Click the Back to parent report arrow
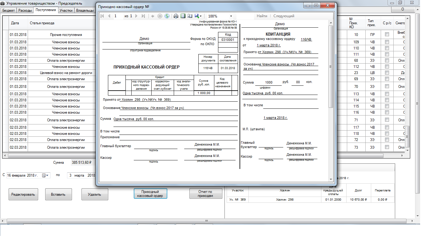This screenshot has height=239, width=425. tap(153, 16)
